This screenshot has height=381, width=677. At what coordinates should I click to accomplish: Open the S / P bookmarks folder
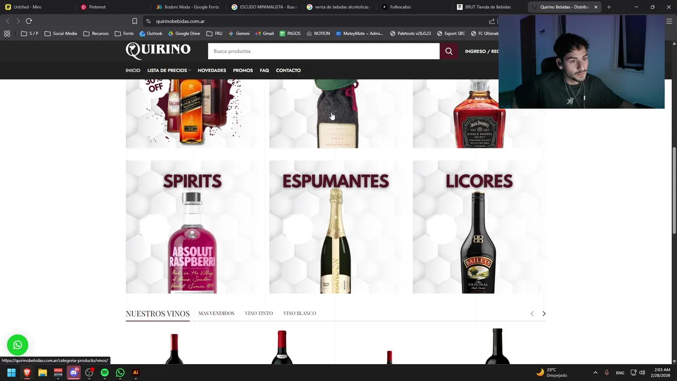tap(30, 33)
